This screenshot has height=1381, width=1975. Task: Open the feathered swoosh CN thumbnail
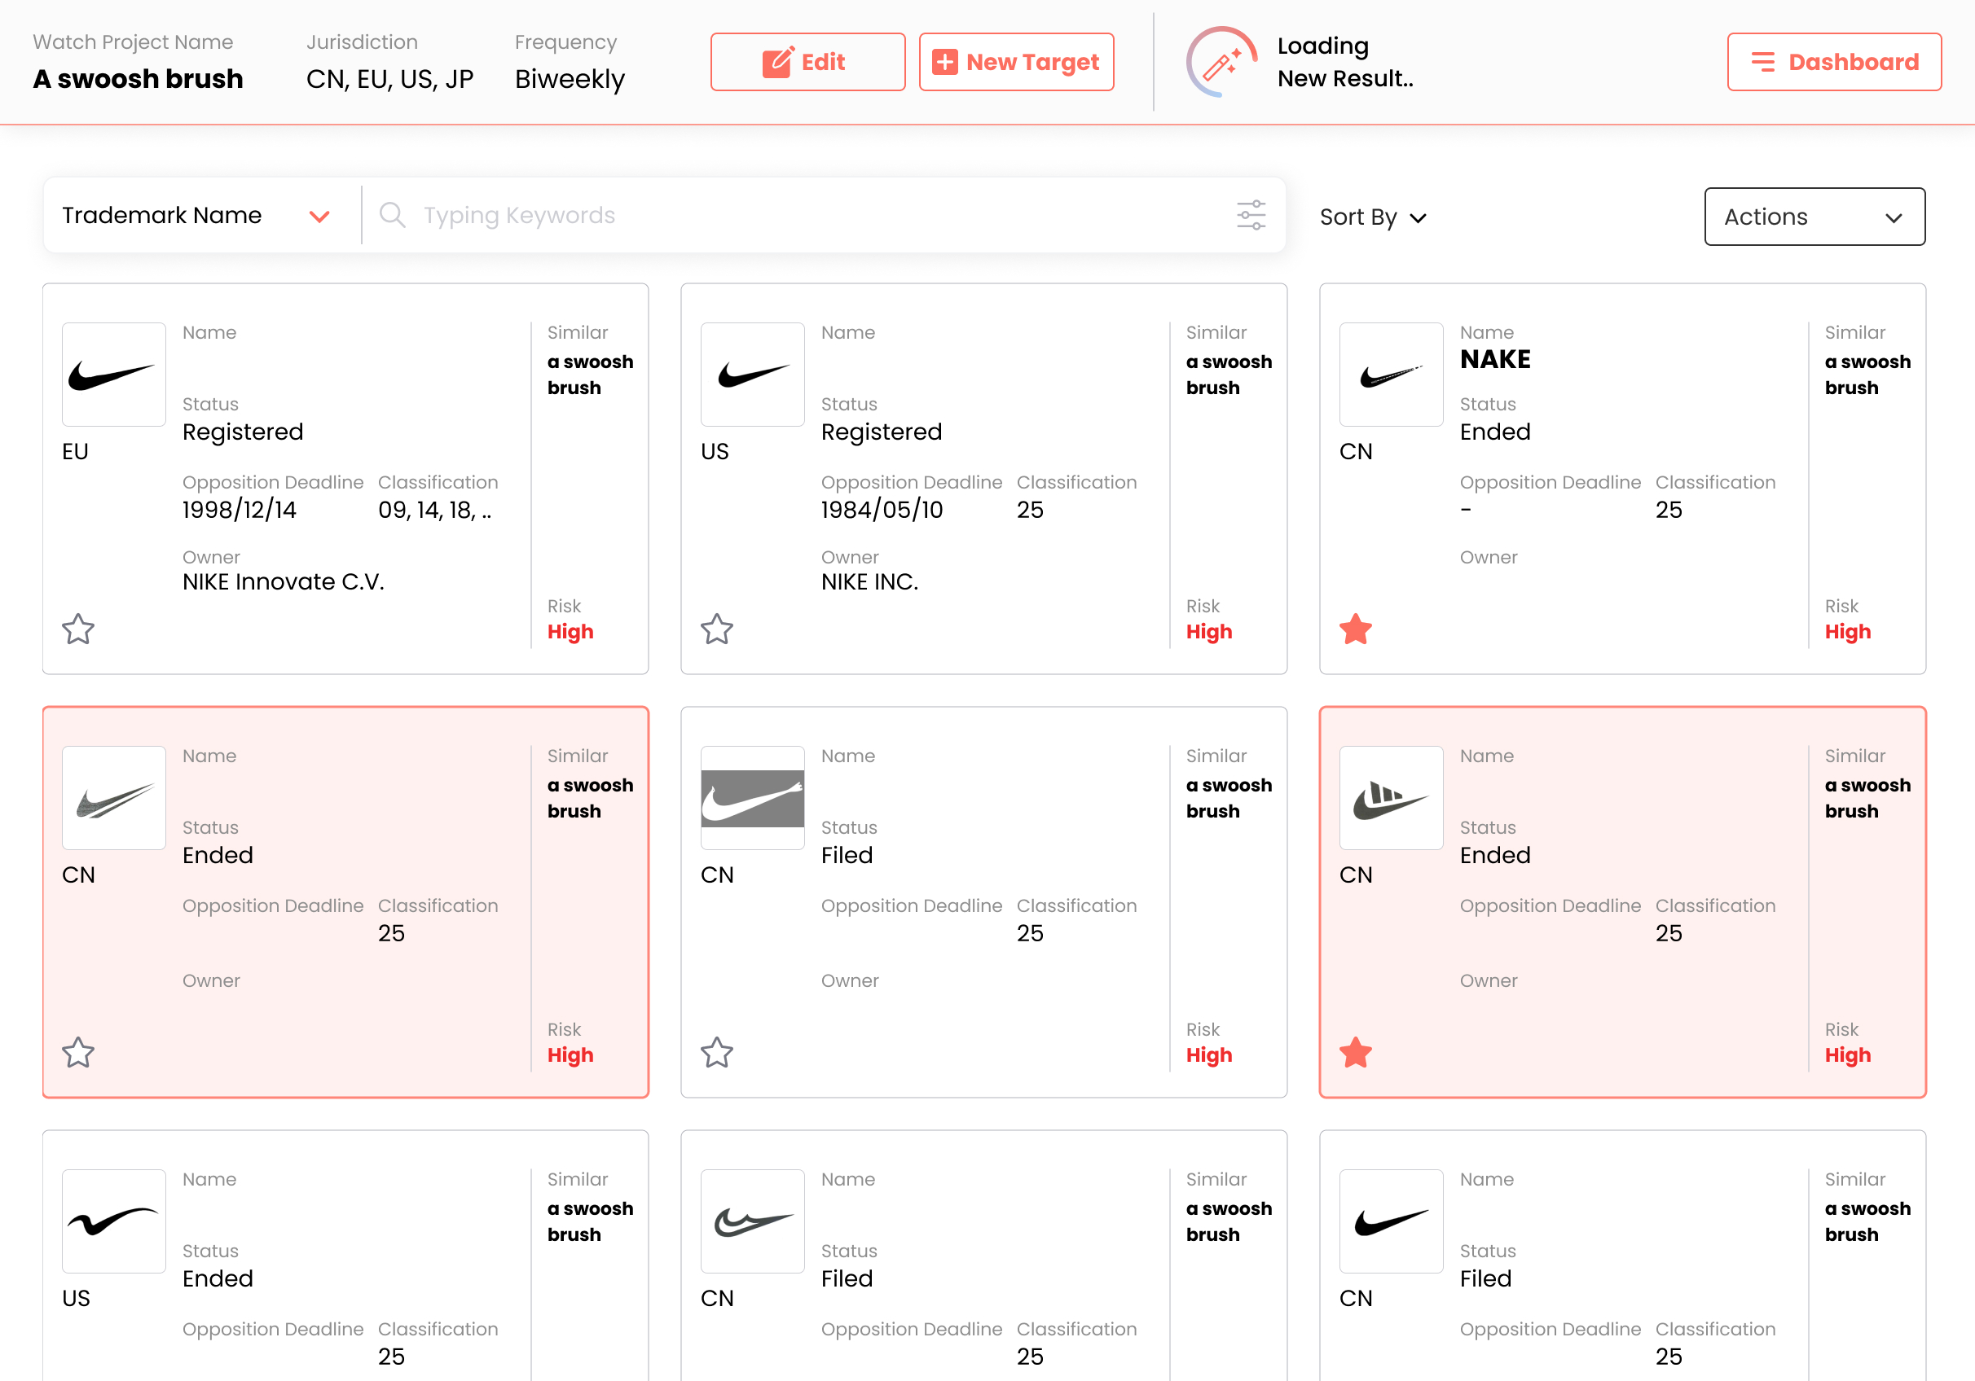point(113,797)
